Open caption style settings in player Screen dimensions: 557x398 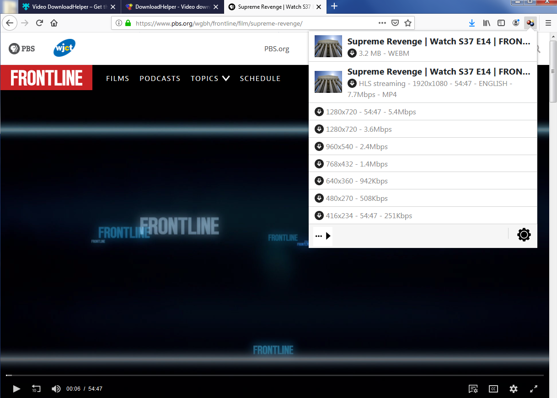point(473,389)
